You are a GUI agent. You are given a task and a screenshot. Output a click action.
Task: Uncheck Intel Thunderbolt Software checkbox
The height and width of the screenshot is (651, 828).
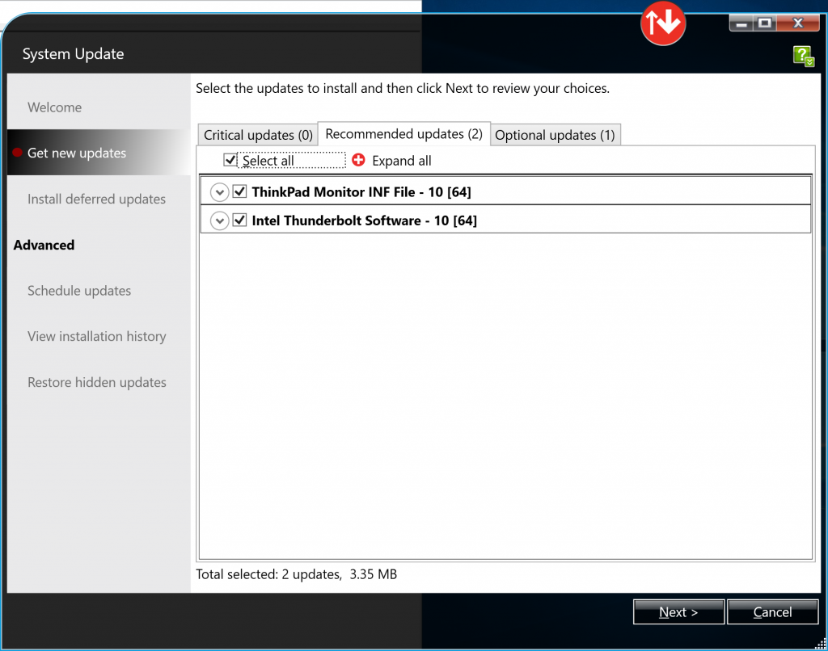pos(239,220)
